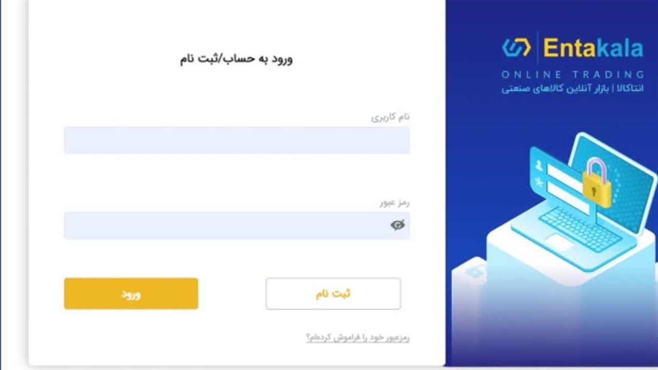Focus the نام کاربری username field

pos(236,140)
